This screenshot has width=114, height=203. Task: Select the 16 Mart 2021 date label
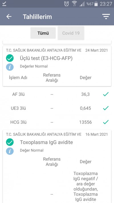tap(96, 134)
